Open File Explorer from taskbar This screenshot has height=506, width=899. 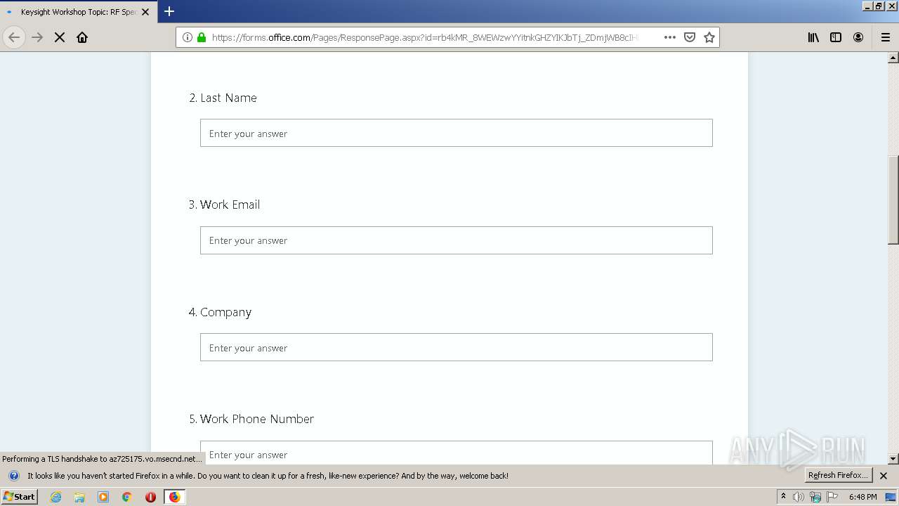(79, 497)
